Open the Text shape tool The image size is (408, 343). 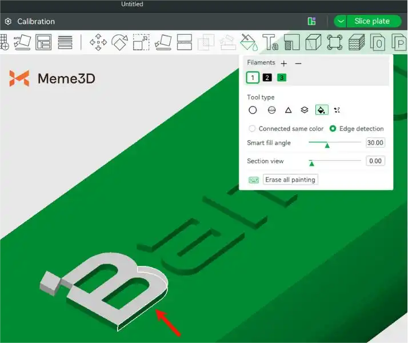coord(270,42)
